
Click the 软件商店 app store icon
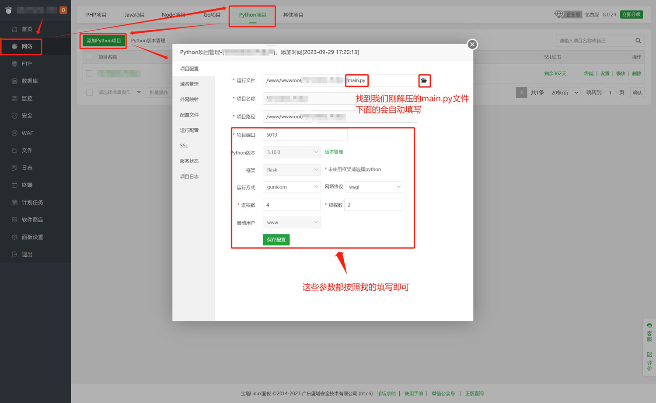tap(14, 220)
